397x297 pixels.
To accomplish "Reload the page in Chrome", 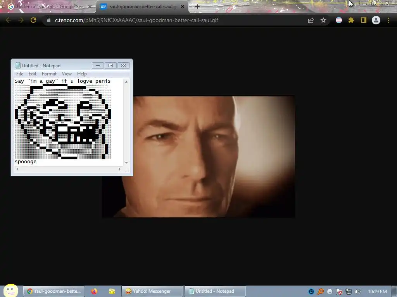I will pos(33,20).
